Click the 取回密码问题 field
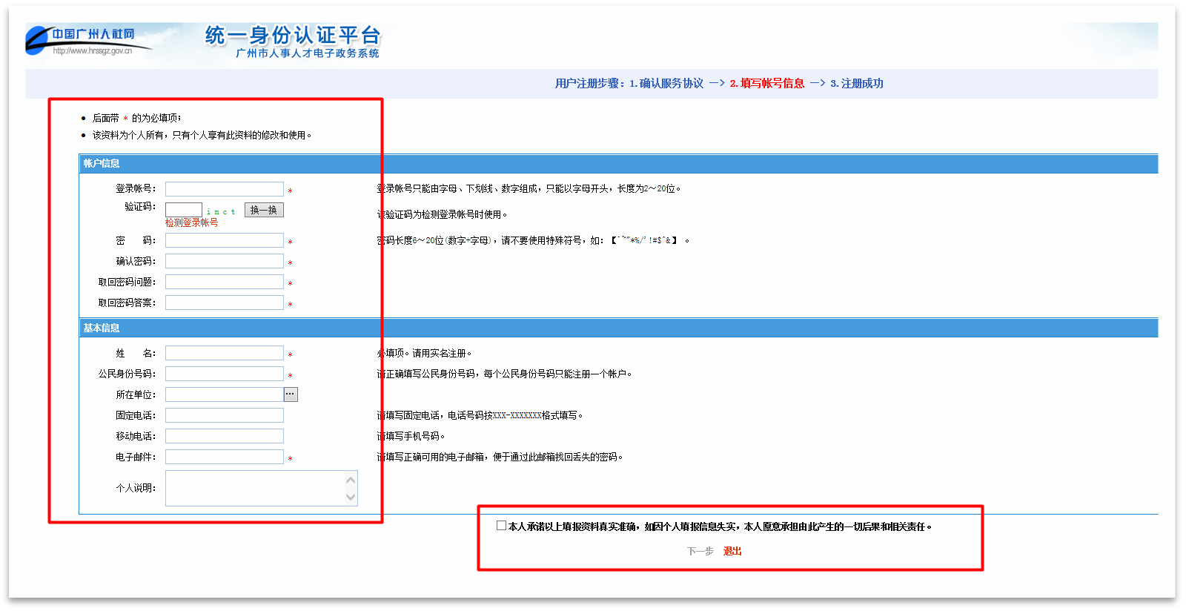This screenshot has width=1186, height=611. pyautogui.click(x=224, y=282)
